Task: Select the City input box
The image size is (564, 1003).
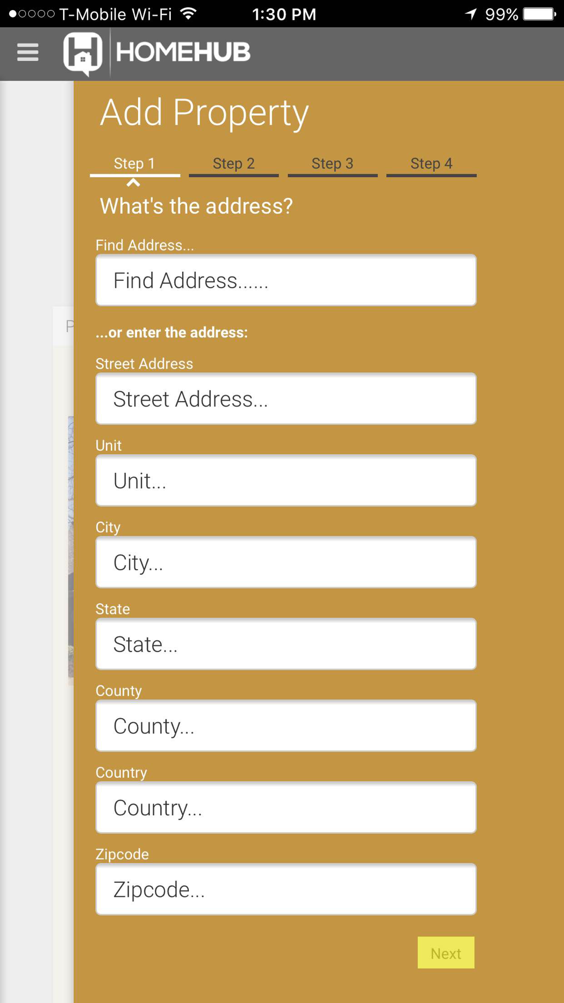Action: pyautogui.click(x=286, y=562)
